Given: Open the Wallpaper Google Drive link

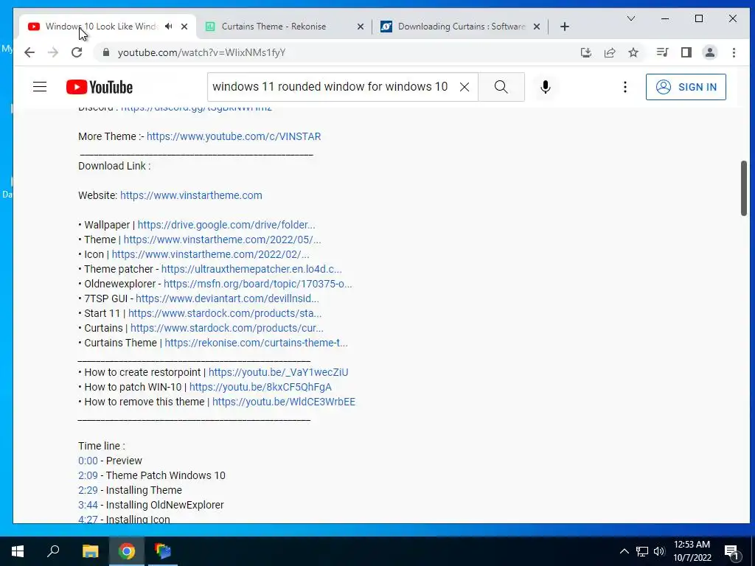Looking at the screenshot, I should coord(226,225).
